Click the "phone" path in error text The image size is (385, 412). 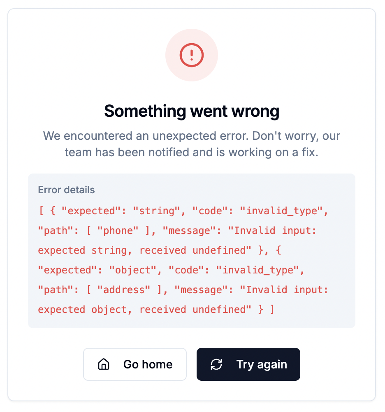(x=118, y=231)
